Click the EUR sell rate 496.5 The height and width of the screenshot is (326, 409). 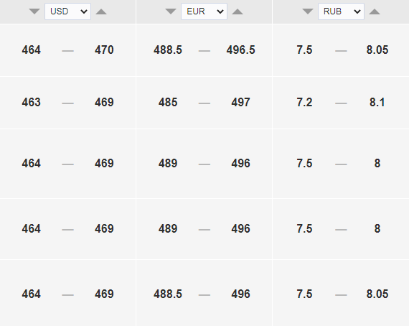241,50
